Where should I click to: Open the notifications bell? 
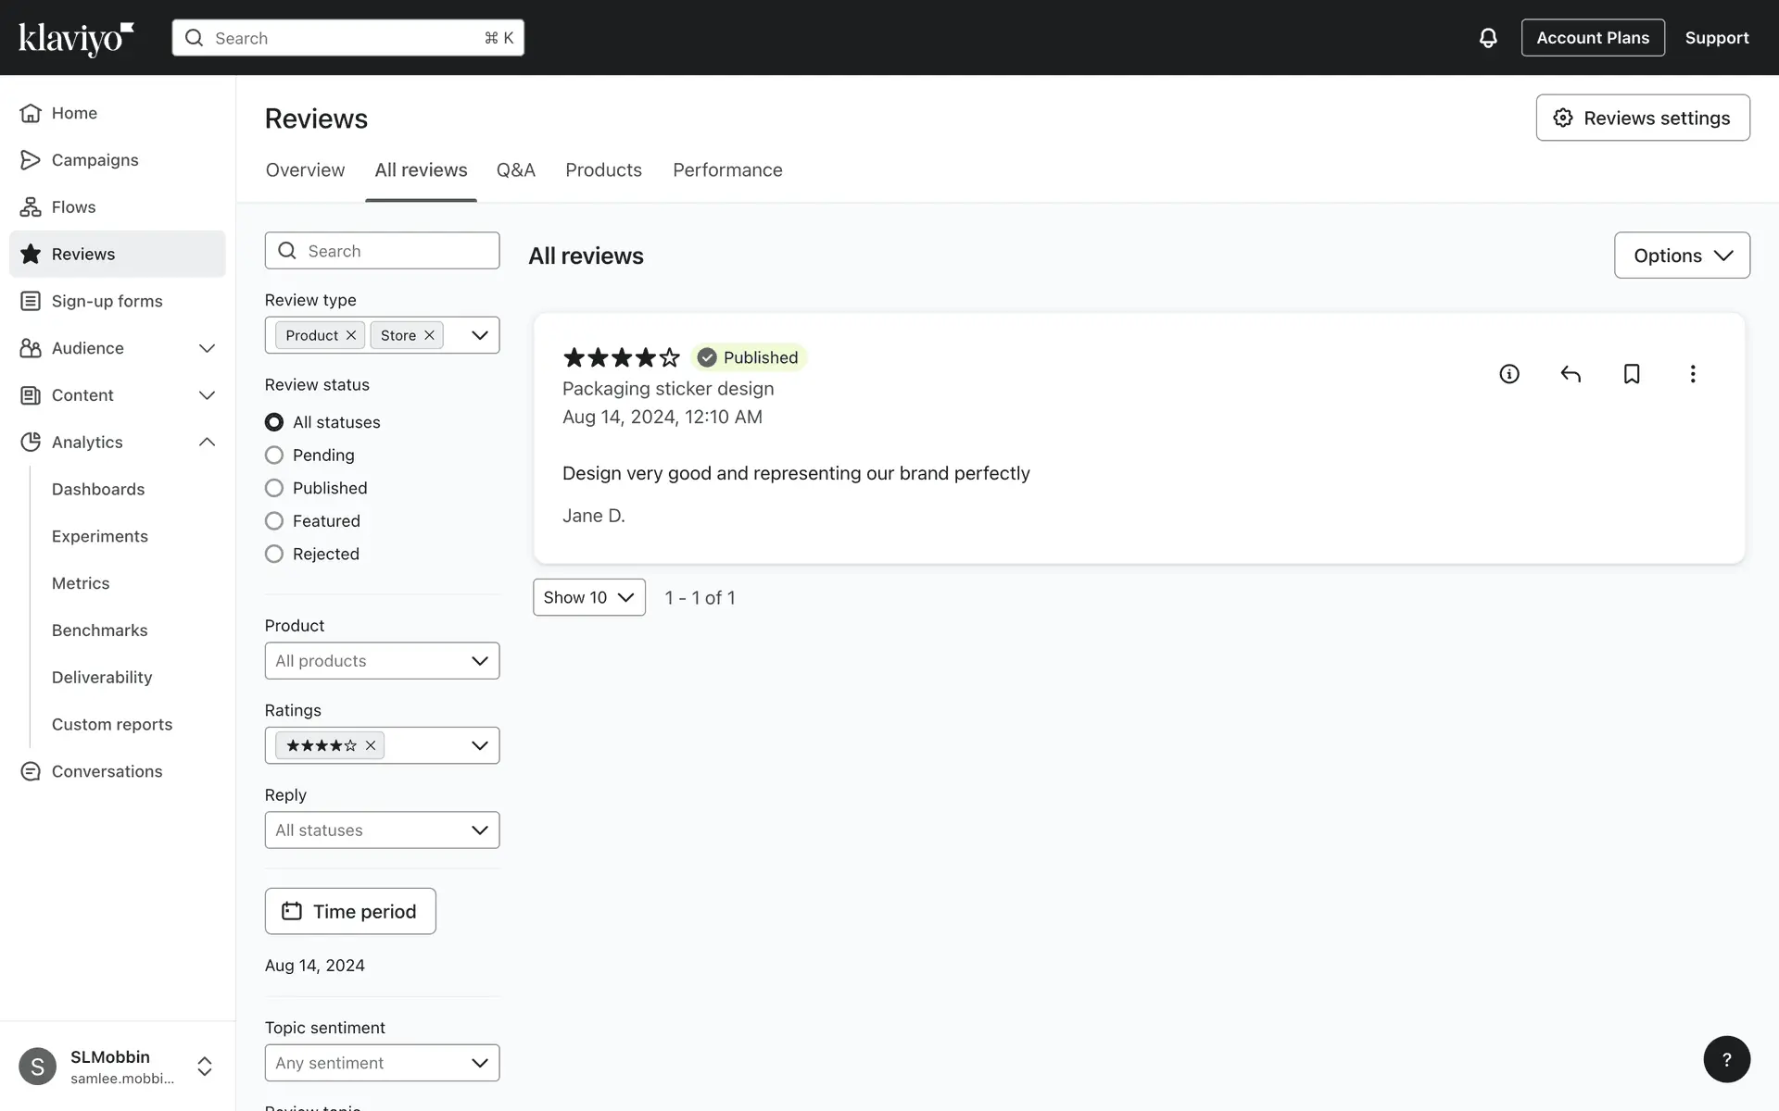click(x=1488, y=38)
